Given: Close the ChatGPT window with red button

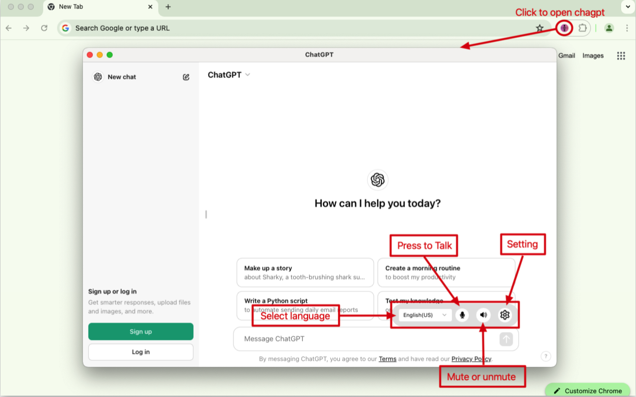Looking at the screenshot, I should (x=90, y=55).
